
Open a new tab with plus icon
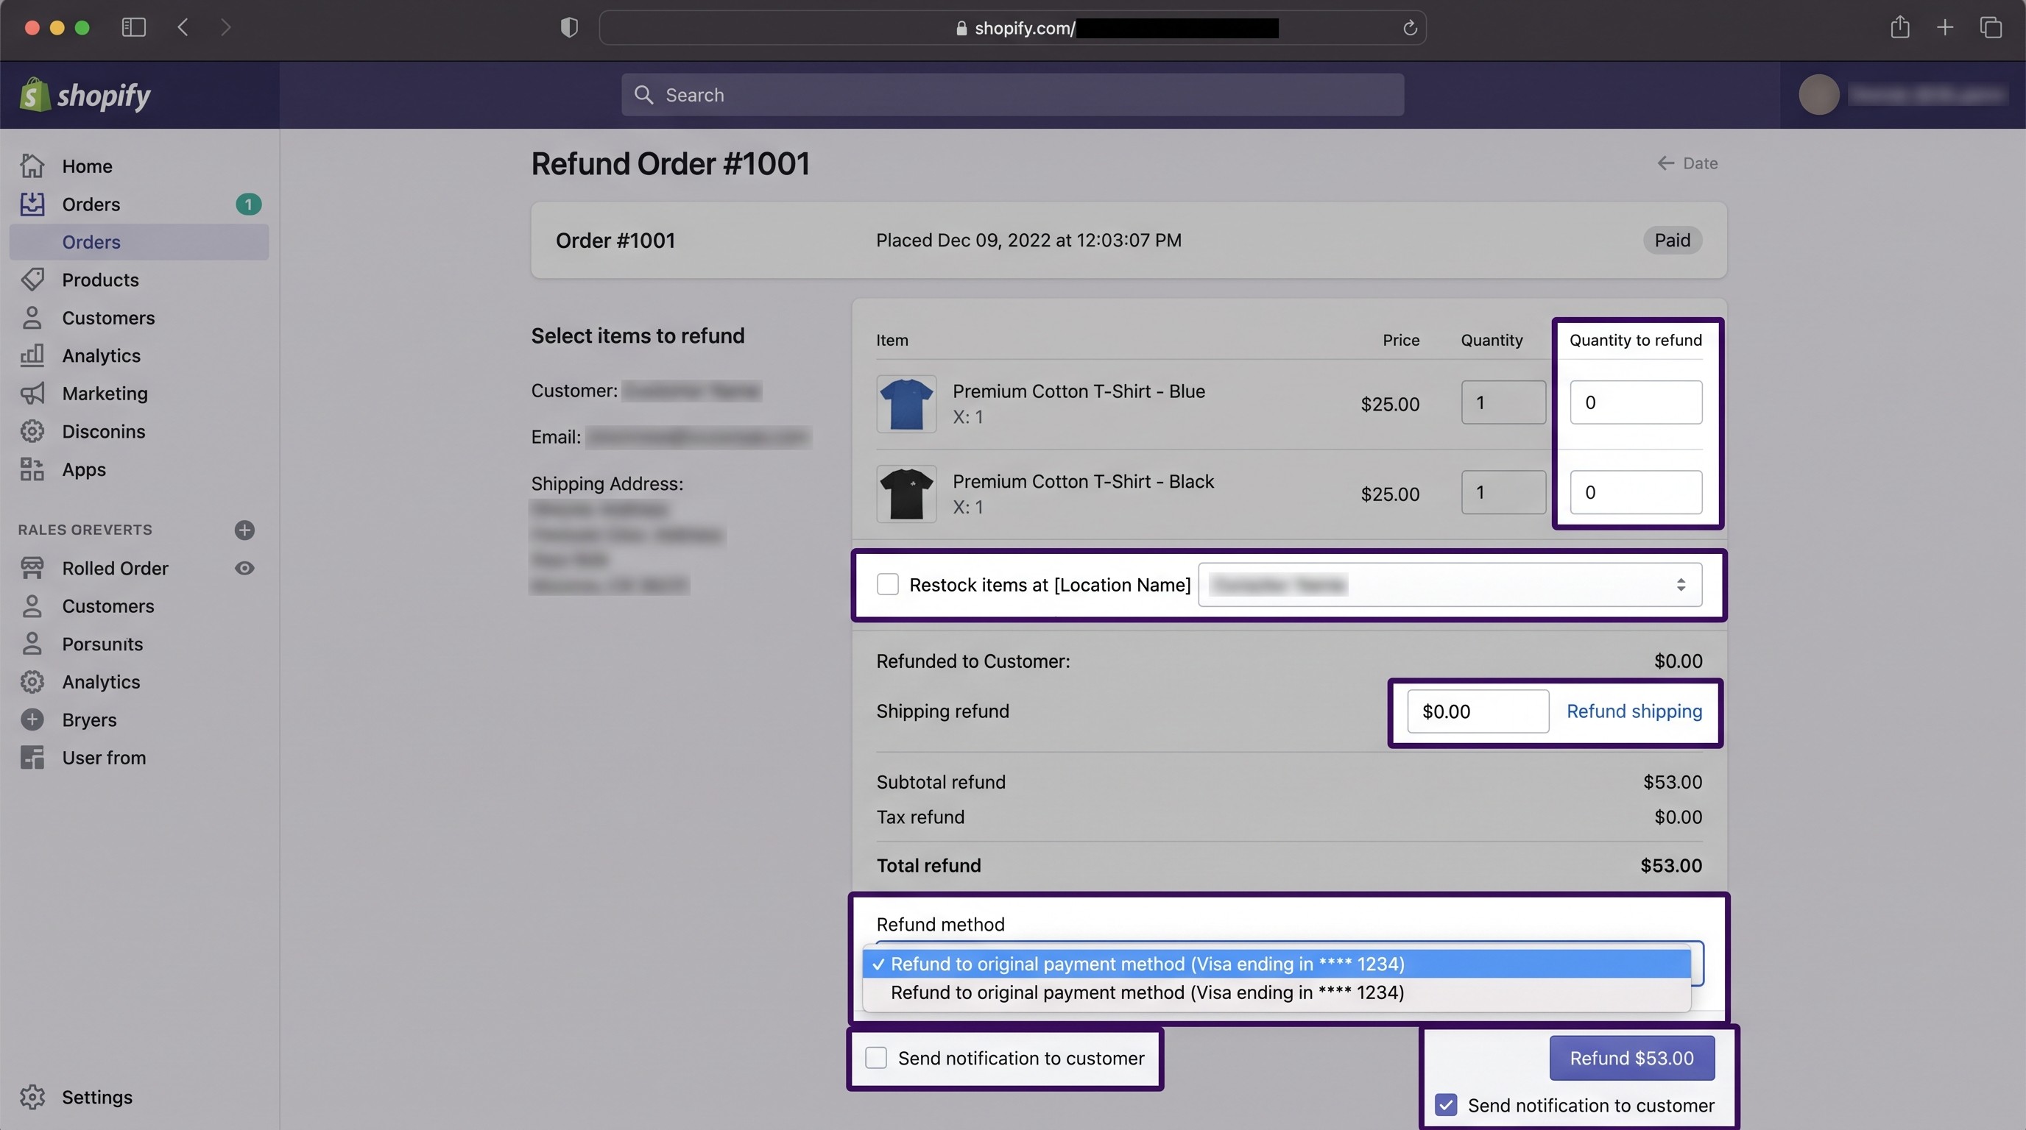pyautogui.click(x=1945, y=27)
